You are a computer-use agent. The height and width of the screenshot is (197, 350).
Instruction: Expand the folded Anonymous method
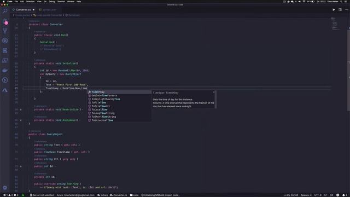coord(21,120)
